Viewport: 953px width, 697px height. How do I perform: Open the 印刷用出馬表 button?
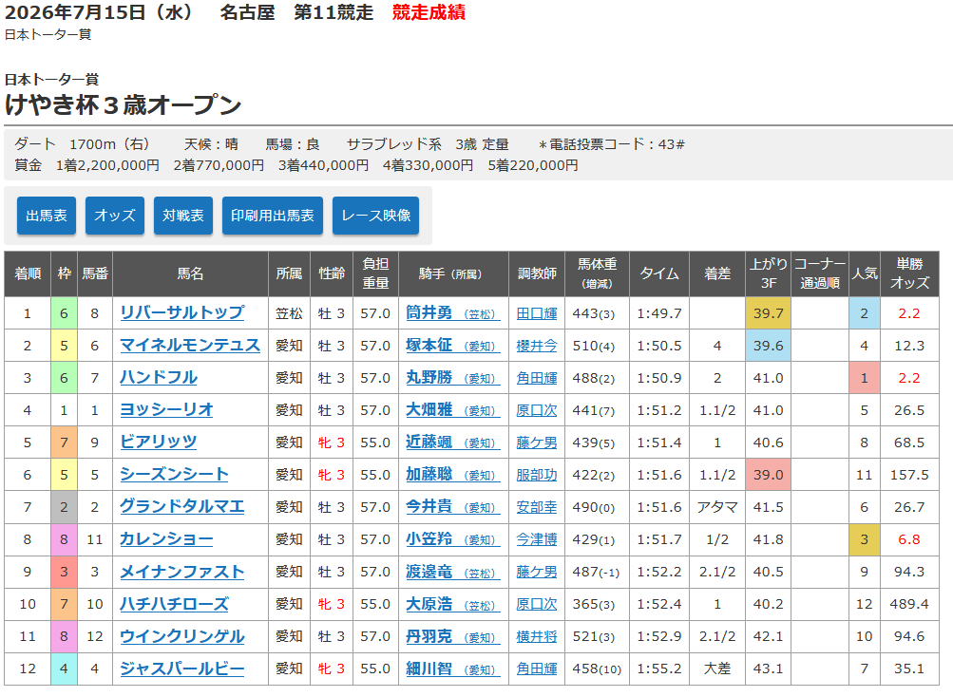273,216
